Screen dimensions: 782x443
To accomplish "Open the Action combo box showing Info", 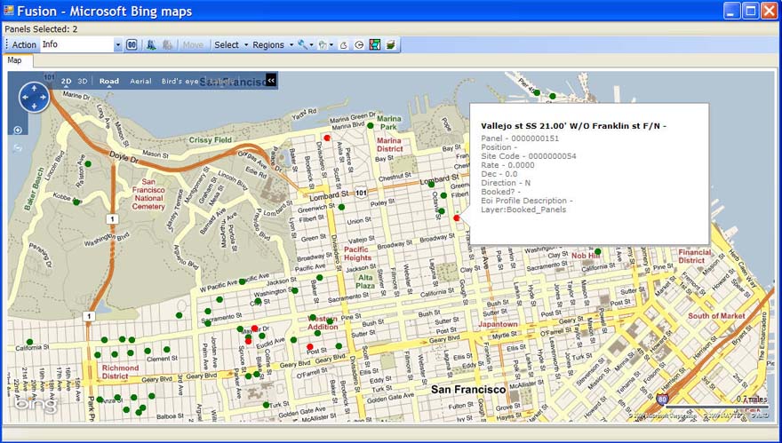I will pos(82,45).
